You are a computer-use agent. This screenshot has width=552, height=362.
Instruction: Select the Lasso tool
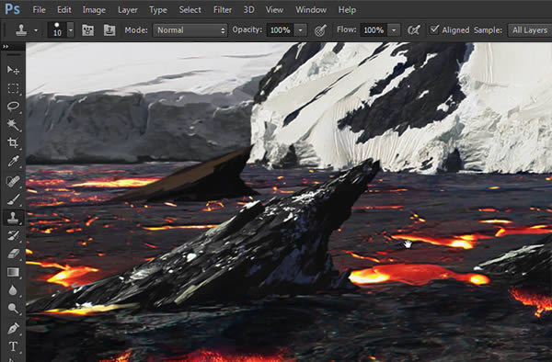tap(13, 107)
